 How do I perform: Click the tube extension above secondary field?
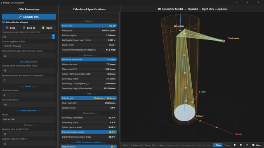click(28, 56)
